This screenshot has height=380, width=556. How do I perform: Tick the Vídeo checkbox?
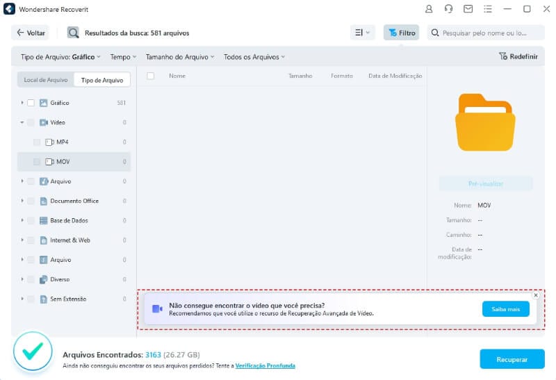pos(31,122)
